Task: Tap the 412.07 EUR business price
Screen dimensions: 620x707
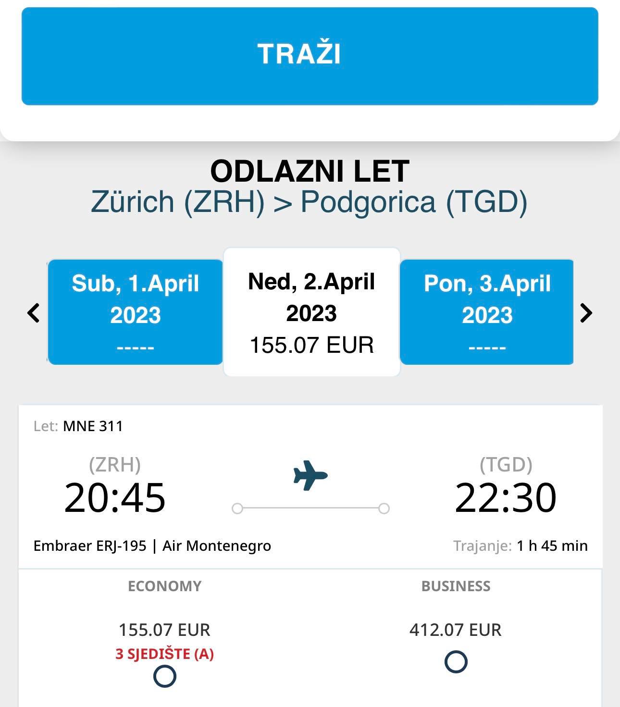Action: point(455,630)
